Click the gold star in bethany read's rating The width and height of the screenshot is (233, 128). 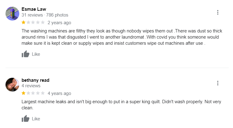click(24, 93)
